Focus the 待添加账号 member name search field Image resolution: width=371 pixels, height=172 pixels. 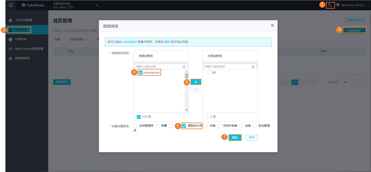[x=161, y=67]
